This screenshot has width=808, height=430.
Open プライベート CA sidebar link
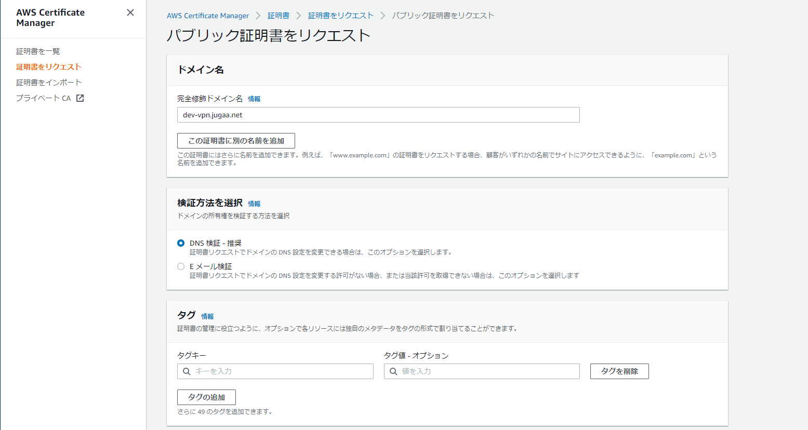coord(44,98)
